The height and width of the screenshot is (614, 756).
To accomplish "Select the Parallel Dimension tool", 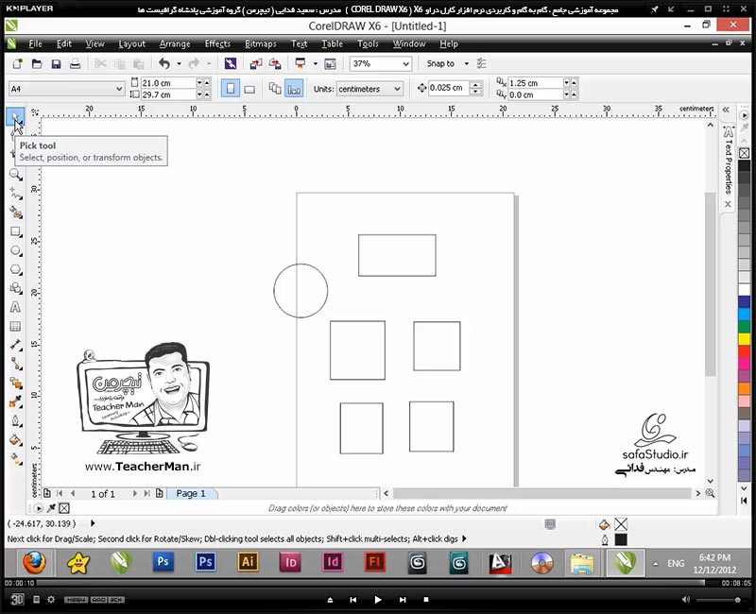I will [15, 345].
